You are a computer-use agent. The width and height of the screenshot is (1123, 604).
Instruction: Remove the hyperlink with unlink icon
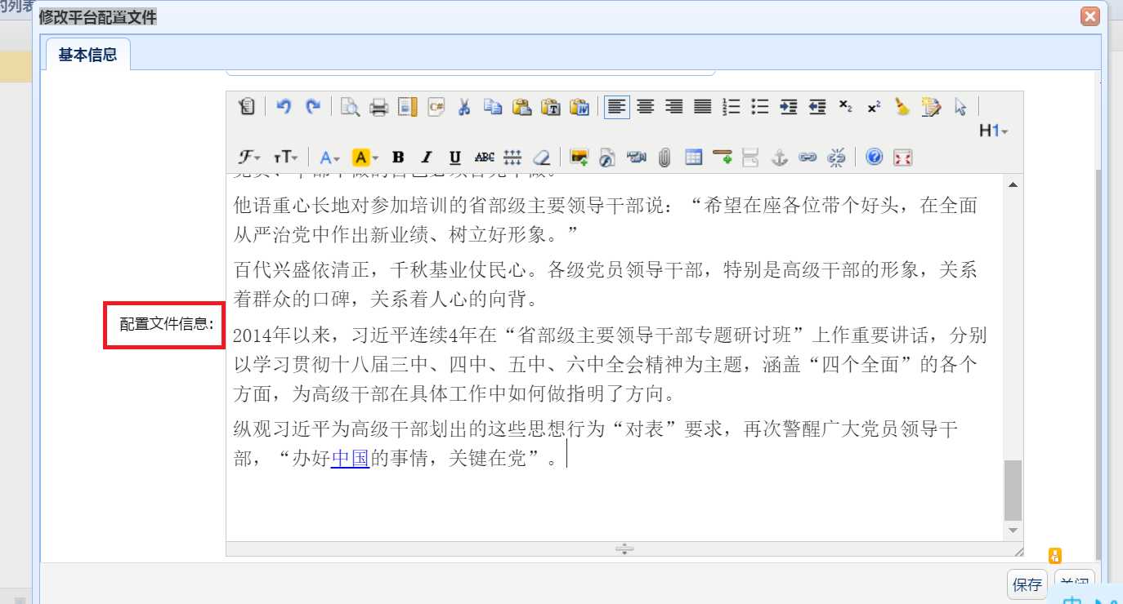pyautogui.click(x=836, y=158)
